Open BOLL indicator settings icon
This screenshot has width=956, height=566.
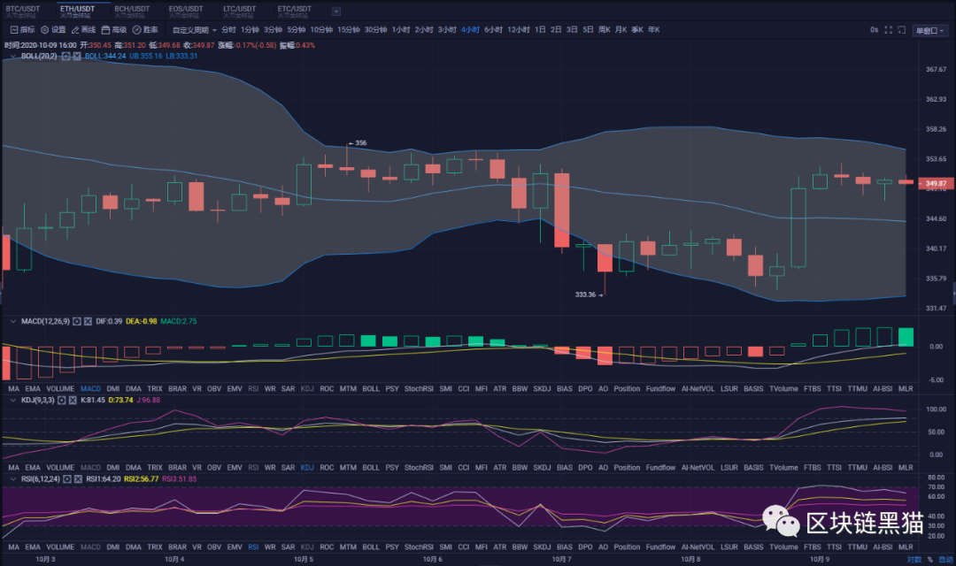pos(66,56)
